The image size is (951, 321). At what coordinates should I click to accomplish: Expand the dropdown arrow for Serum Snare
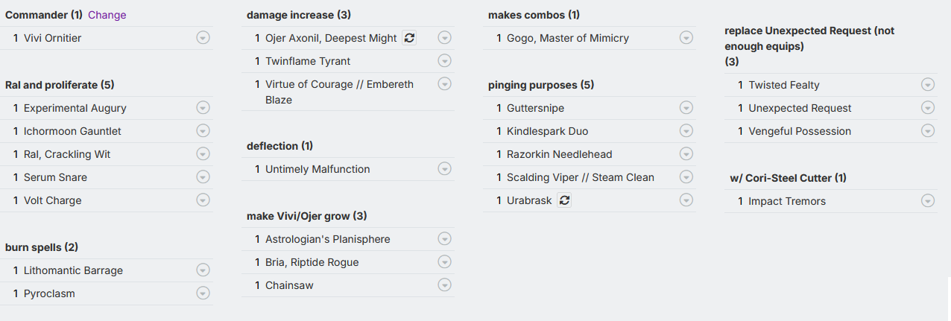203,177
